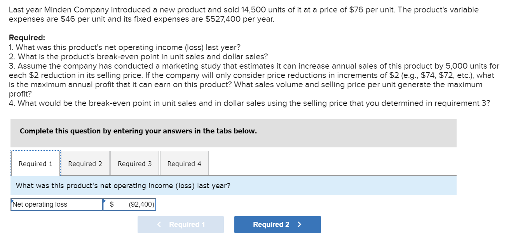The image size is (525, 242).
Task: Click the blue corner marker on Net operating loss cell
Action: [12, 200]
